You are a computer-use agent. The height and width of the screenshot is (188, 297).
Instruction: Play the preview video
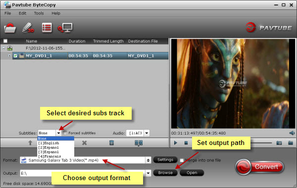click(176, 143)
